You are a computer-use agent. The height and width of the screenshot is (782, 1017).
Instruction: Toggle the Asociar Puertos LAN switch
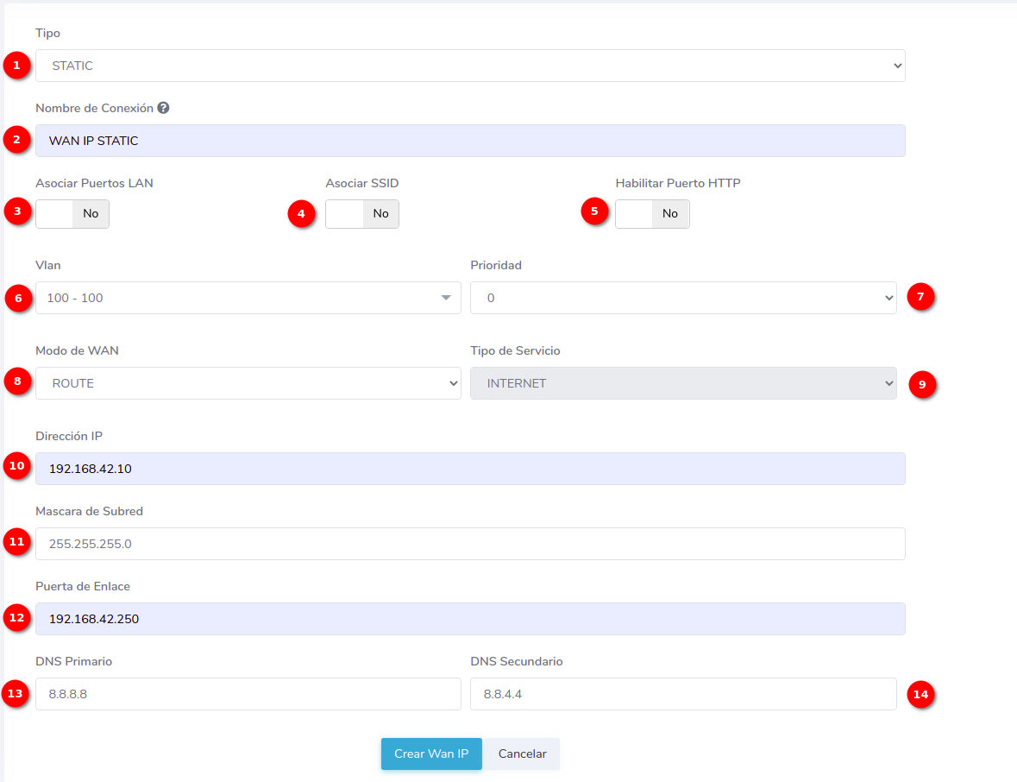coord(72,213)
